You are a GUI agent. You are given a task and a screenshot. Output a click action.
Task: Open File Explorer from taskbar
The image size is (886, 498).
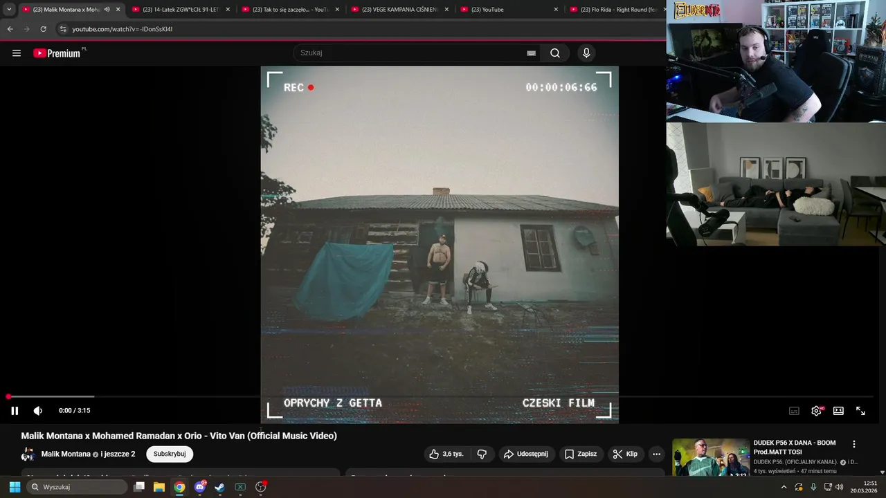(x=159, y=487)
